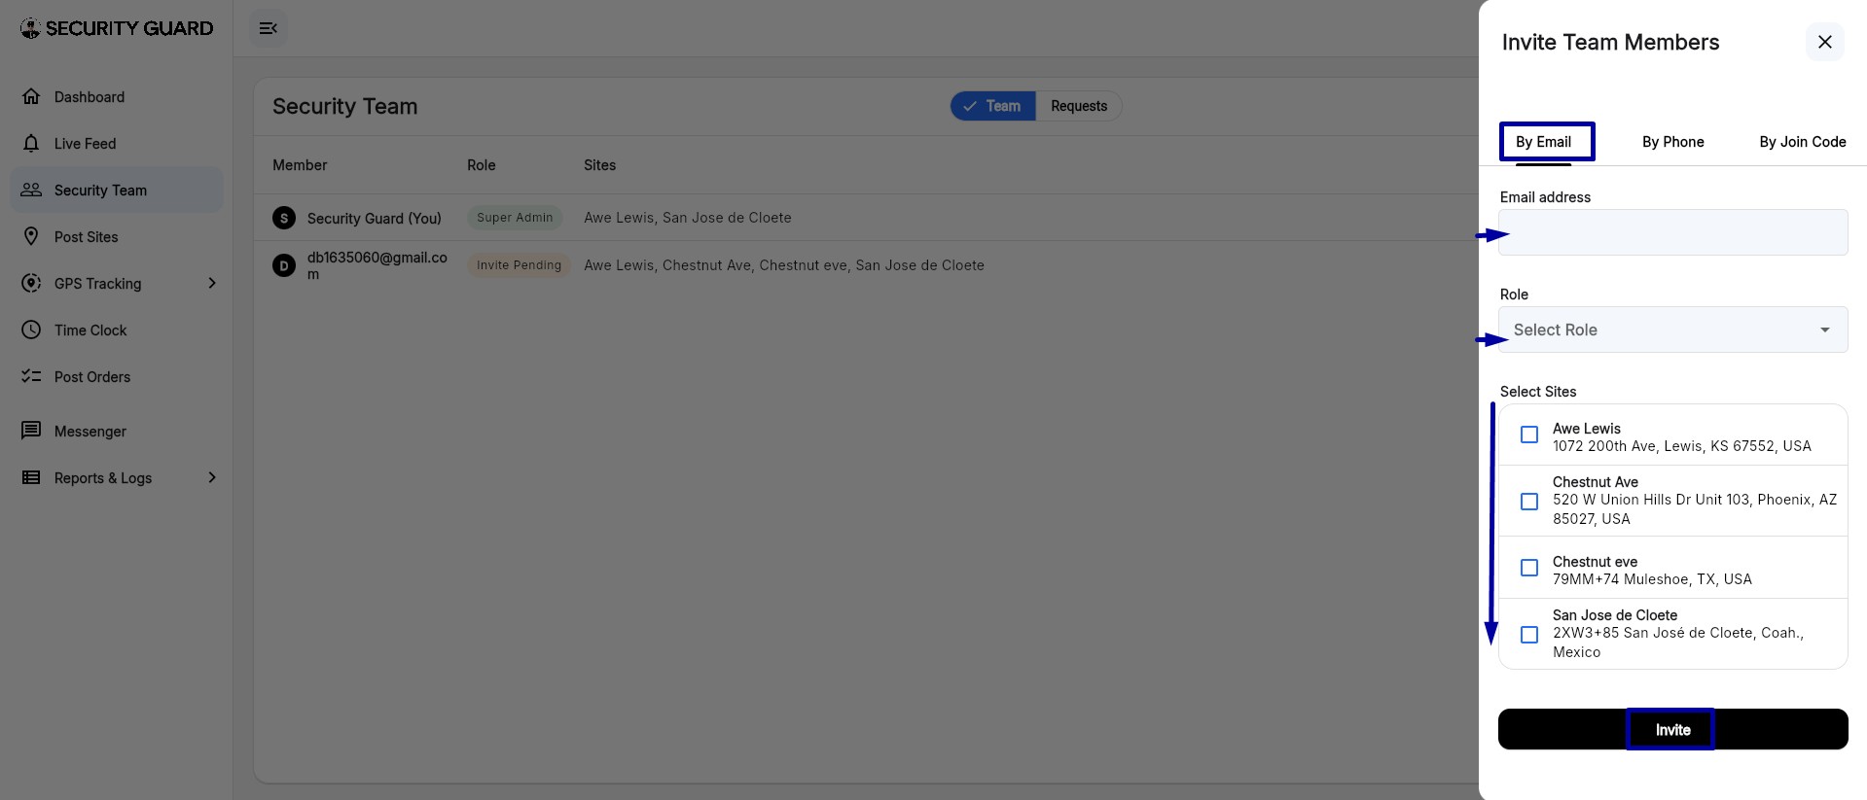Select the By Join Code tab
Screen dimensions: 1867x800
[1802, 142]
